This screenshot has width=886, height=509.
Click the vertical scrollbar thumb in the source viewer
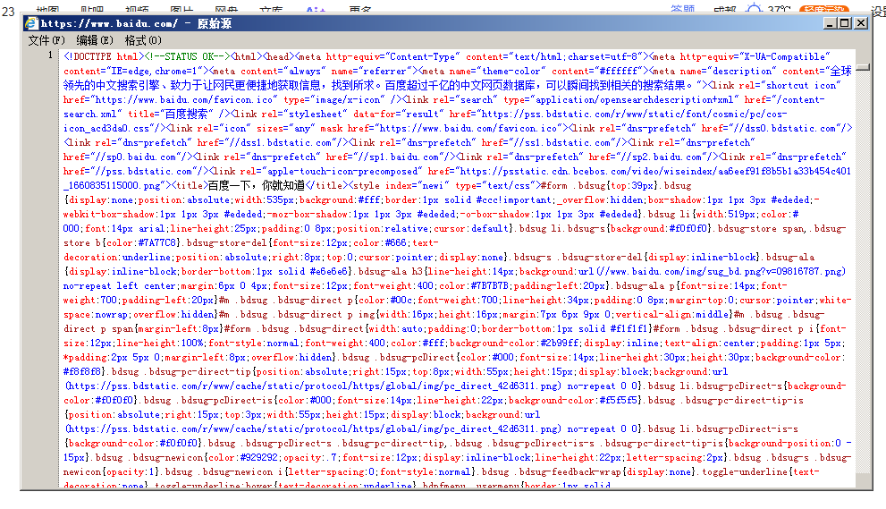(863, 67)
